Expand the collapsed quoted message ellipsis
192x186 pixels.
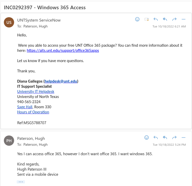tap(21, 182)
